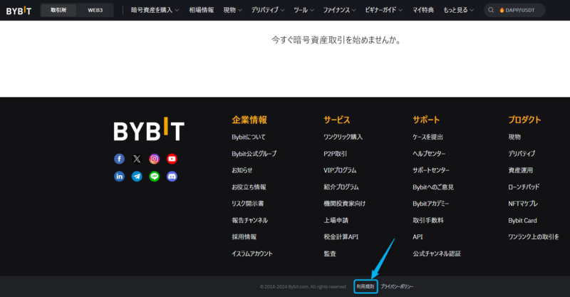Viewport: 570px width, 297px height.
Task: Open ヘルプセンター support link
Action: coord(429,154)
